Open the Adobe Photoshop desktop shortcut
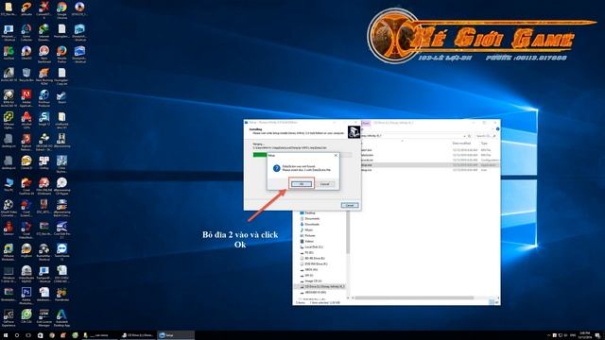This screenshot has width=605, height=340. tap(26, 295)
